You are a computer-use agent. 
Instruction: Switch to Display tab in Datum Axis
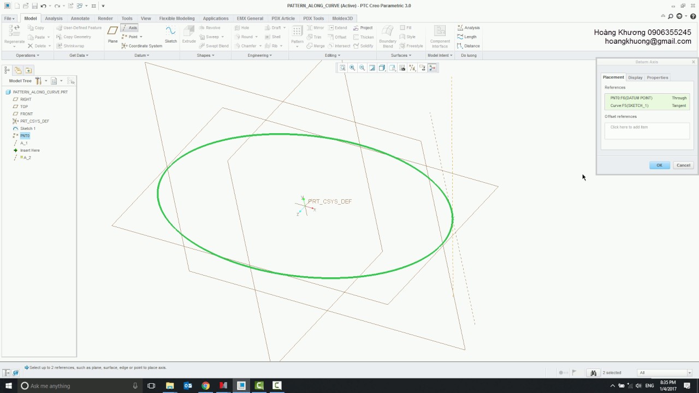click(635, 78)
